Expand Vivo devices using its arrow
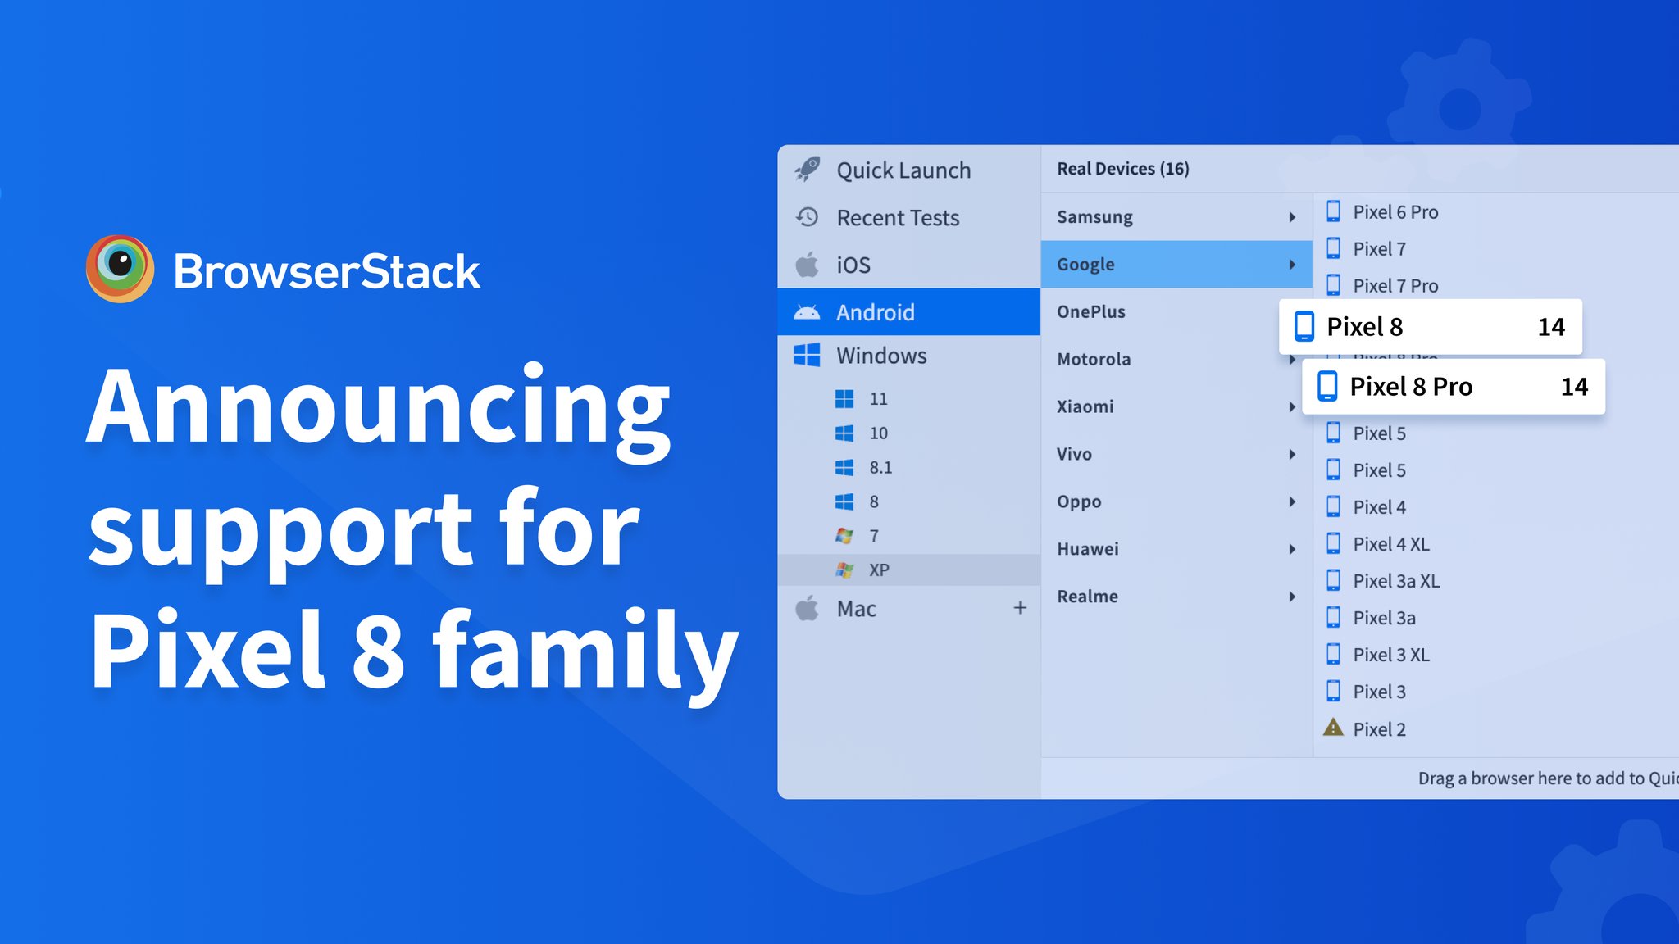Viewport: 1679px width, 944px height. (1292, 454)
